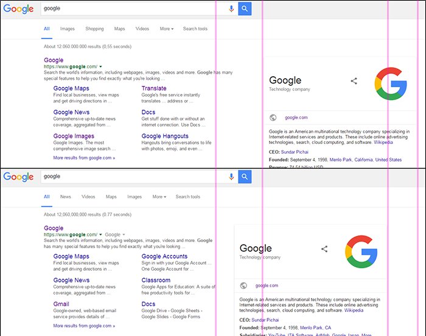Click the share icon in the lower Google panel
Screen dimensions: 426x336
tap(324, 249)
